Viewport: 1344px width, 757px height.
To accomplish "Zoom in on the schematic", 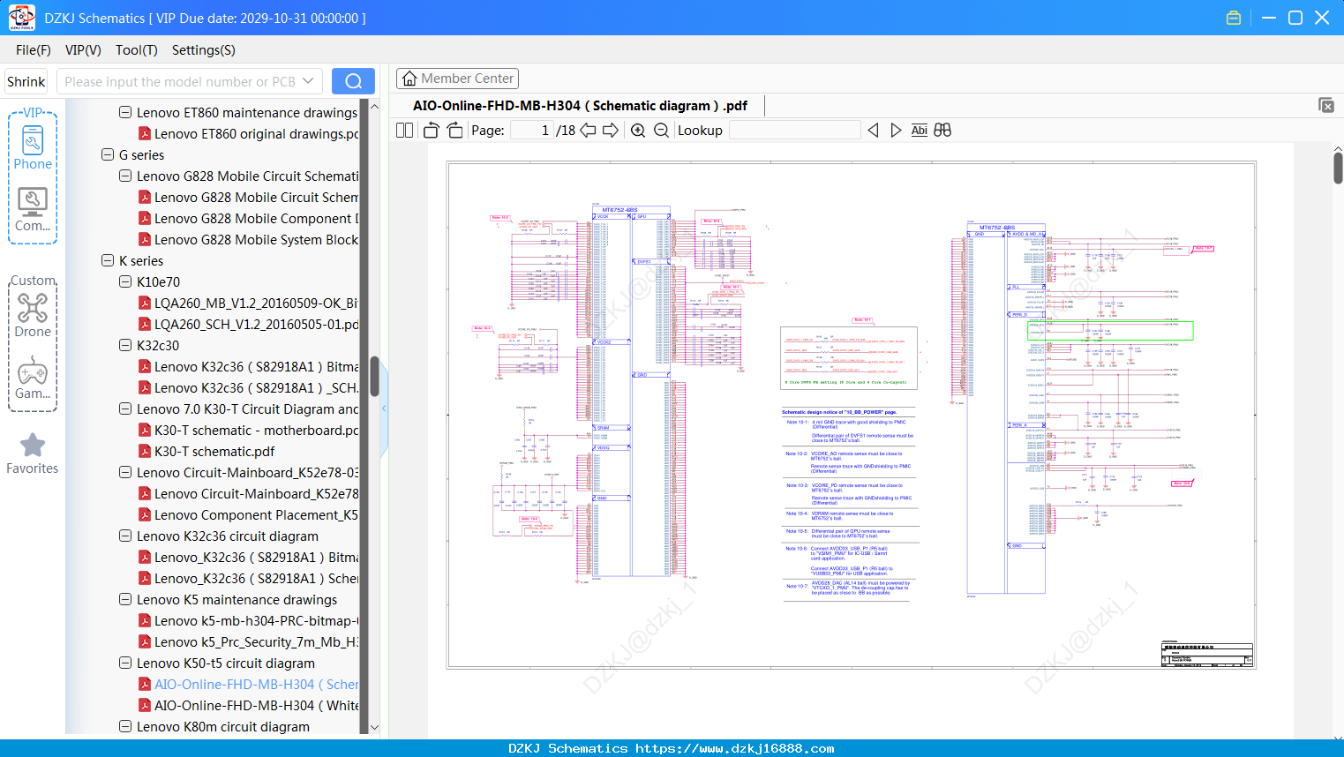I will 638,130.
